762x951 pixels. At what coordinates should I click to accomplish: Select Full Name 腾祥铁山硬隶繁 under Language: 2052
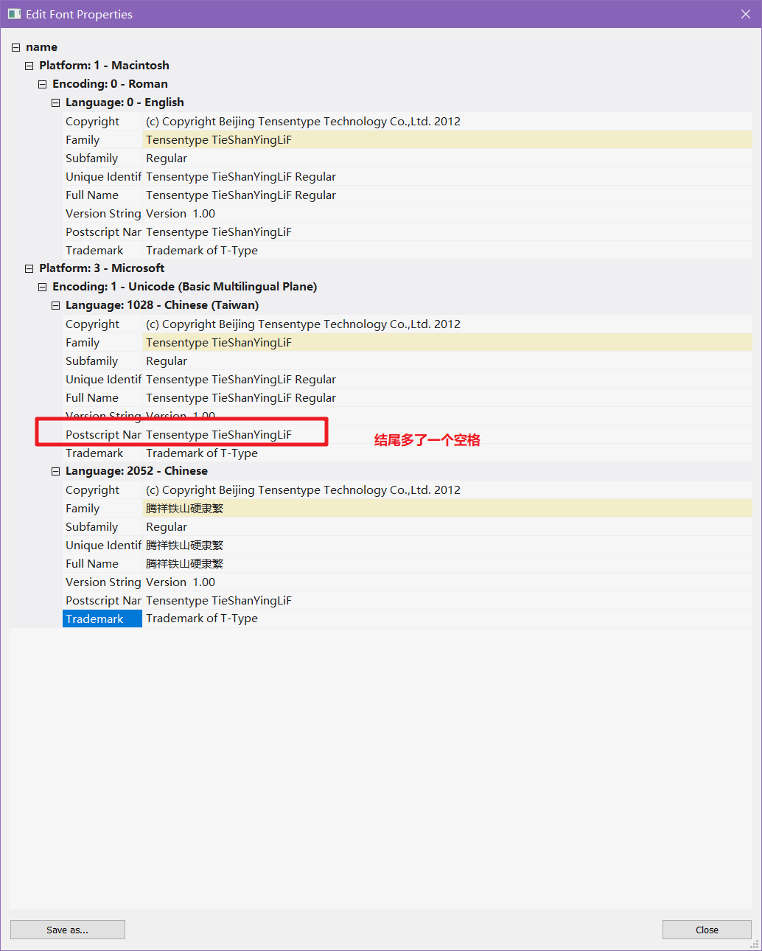447,563
